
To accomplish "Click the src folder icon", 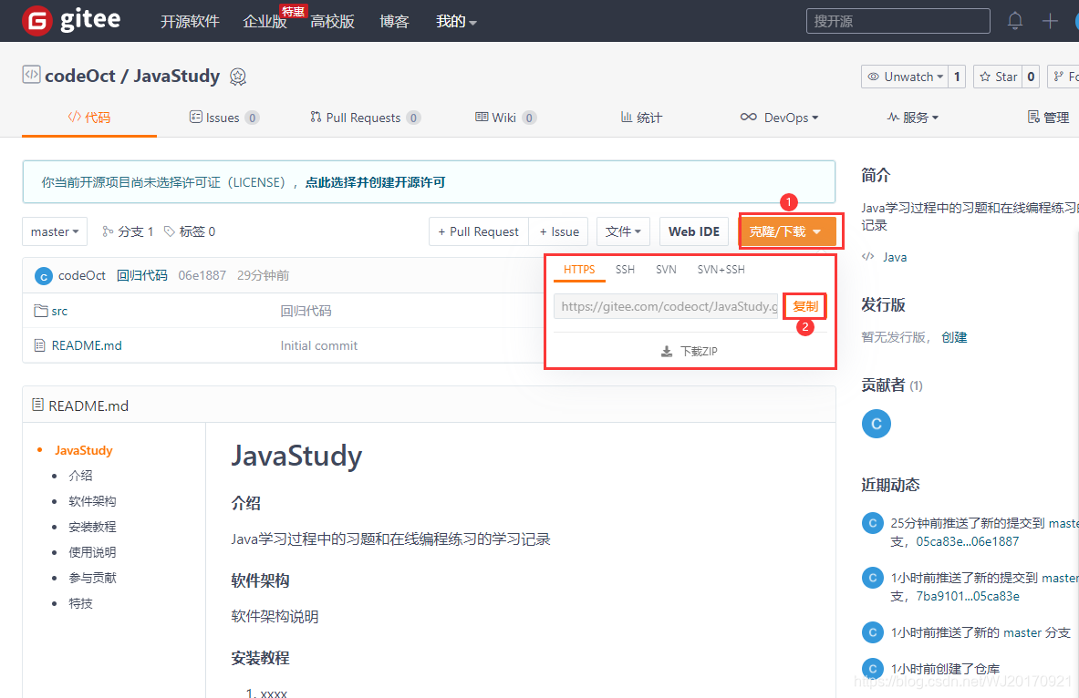I will click(x=41, y=311).
